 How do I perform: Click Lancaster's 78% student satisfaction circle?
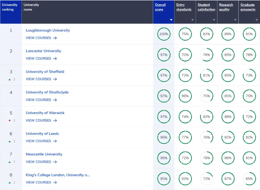[x=207, y=55]
